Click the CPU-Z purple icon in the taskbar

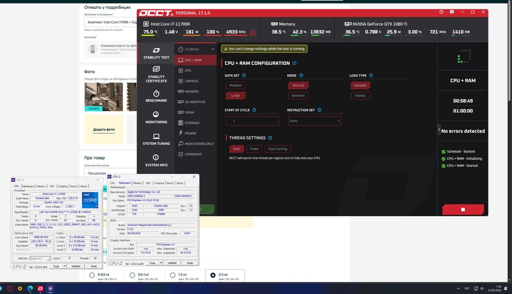click(50, 288)
